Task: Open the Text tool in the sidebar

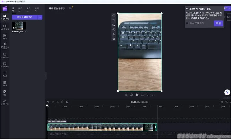Action: coord(5,74)
